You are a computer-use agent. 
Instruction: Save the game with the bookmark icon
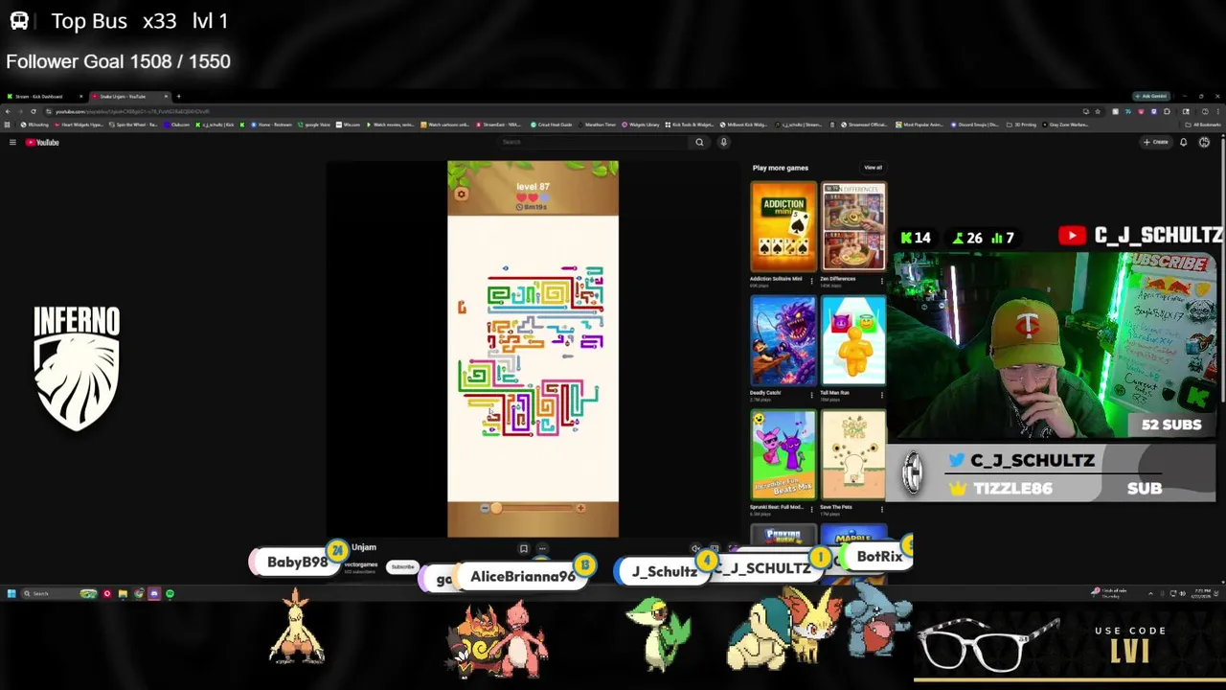[524, 548]
